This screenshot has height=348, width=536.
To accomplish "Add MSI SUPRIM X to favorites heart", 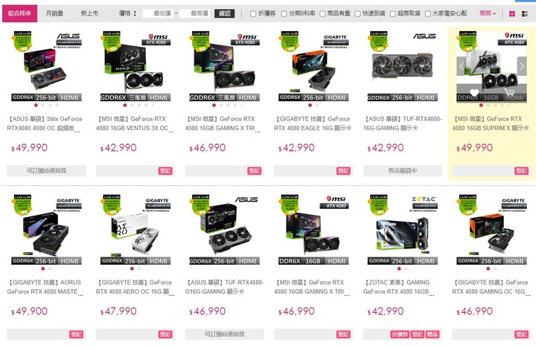I will (473, 92).
